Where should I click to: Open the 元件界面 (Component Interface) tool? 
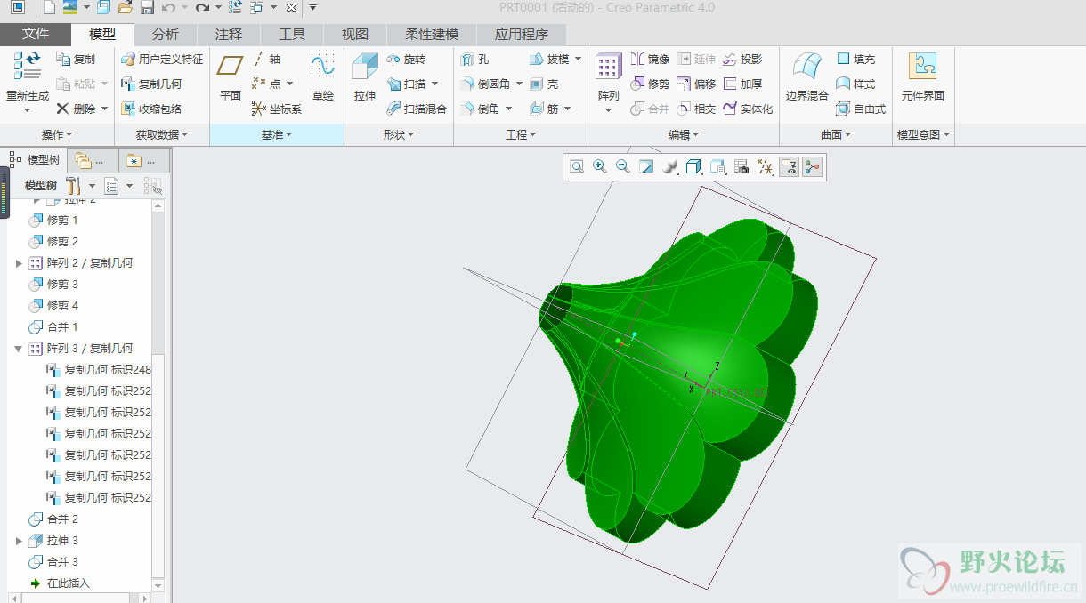922,76
